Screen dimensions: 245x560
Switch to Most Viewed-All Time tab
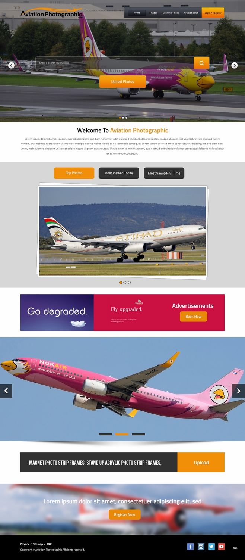(x=164, y=173)
